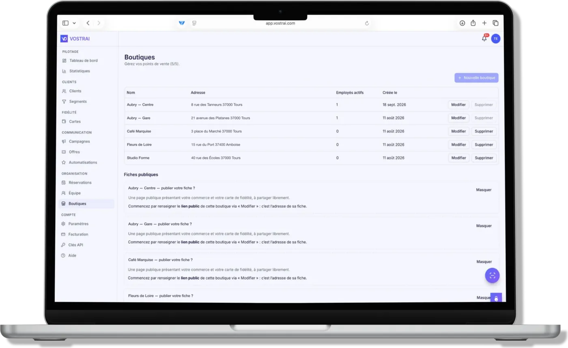568x348 pixels.
Task: Click the Réservations calendar icon
Action: (64, 183)
